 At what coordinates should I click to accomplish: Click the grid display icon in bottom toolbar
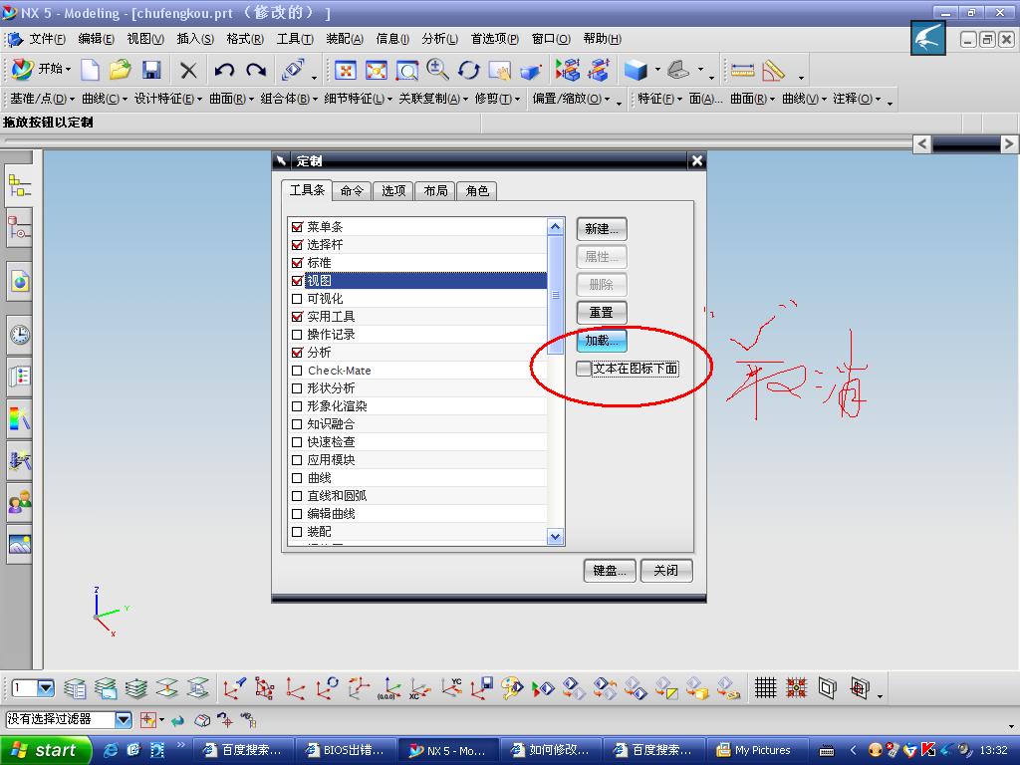[x=765, y=687]
